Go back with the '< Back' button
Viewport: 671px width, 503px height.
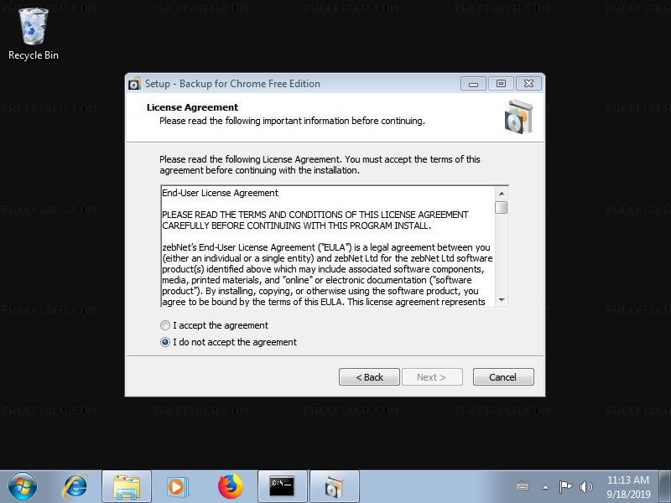369,377
